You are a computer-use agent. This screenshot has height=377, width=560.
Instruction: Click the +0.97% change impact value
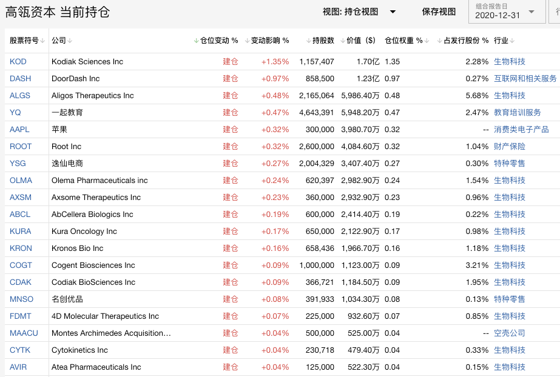pos(275,78)
